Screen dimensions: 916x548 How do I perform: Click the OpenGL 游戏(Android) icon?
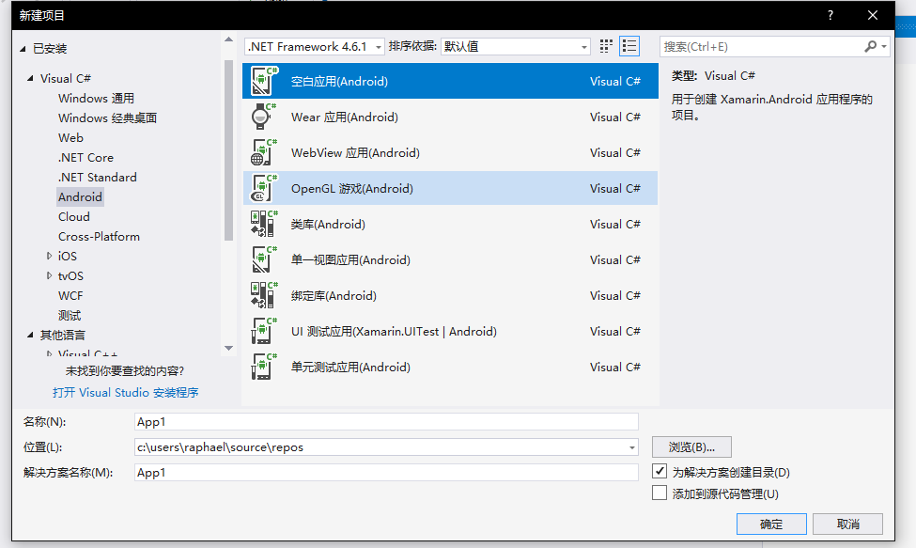click(264, 188)
